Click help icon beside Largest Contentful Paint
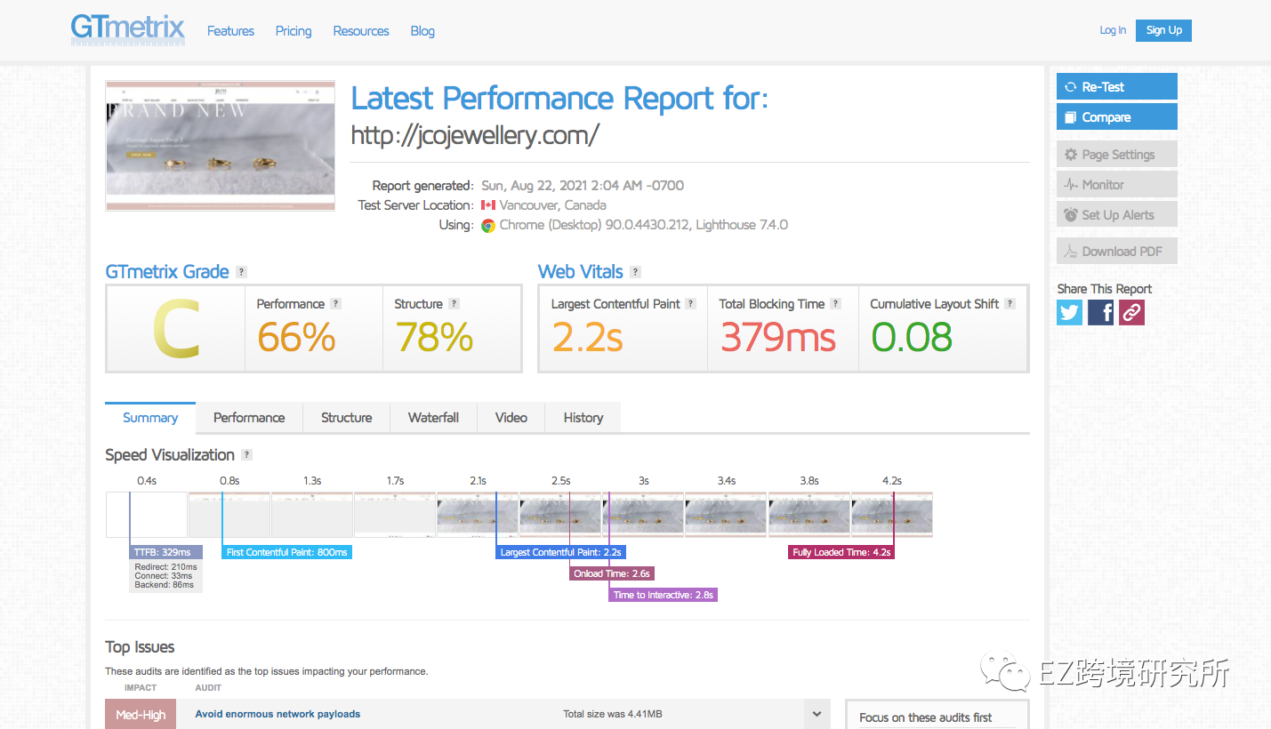This screenshot has width=1271, height=729. 691,303
